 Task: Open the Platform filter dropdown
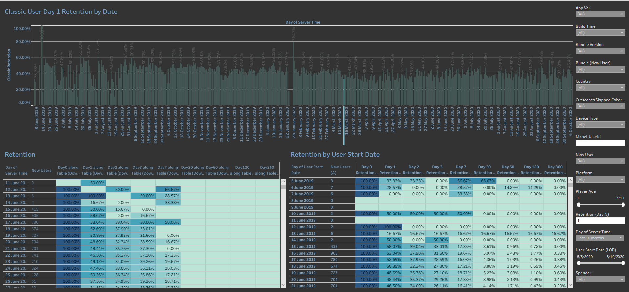[x=600, y=179]
